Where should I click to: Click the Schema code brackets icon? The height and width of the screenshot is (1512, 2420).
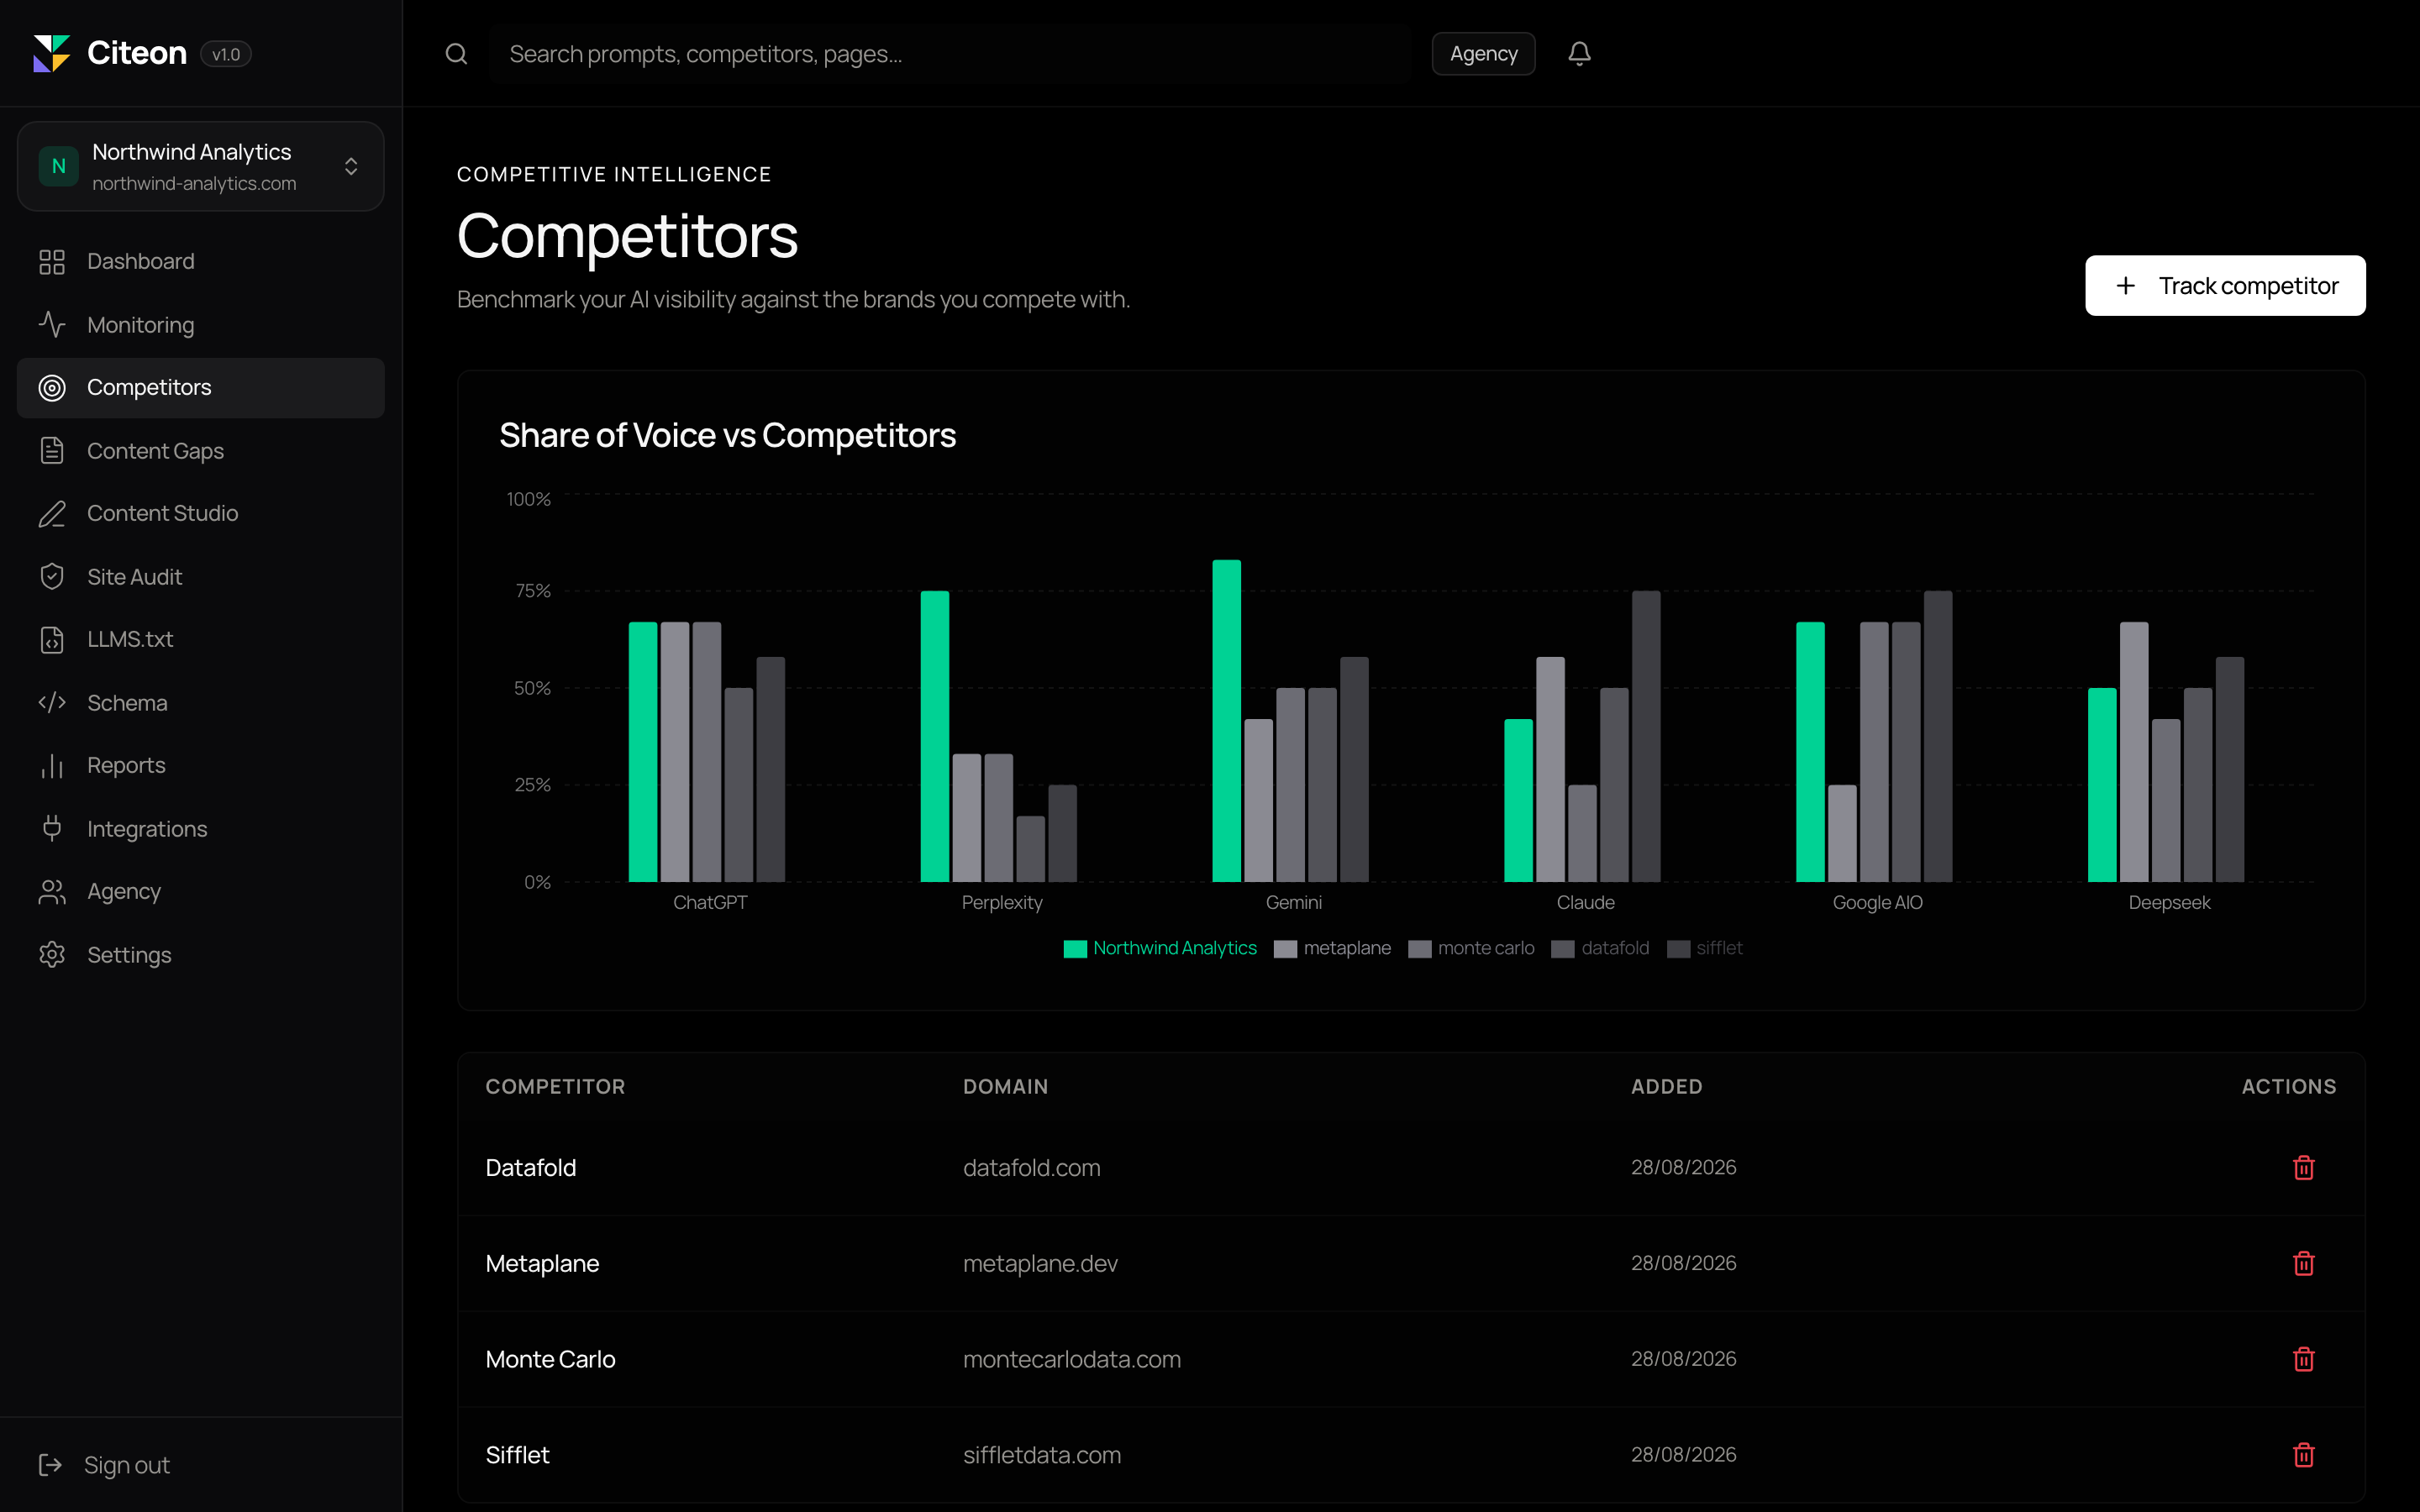pos(52,703)
